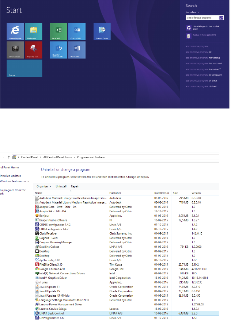Select the Citrix Receiver program icon
231x320 pixels.
(37, 233)
